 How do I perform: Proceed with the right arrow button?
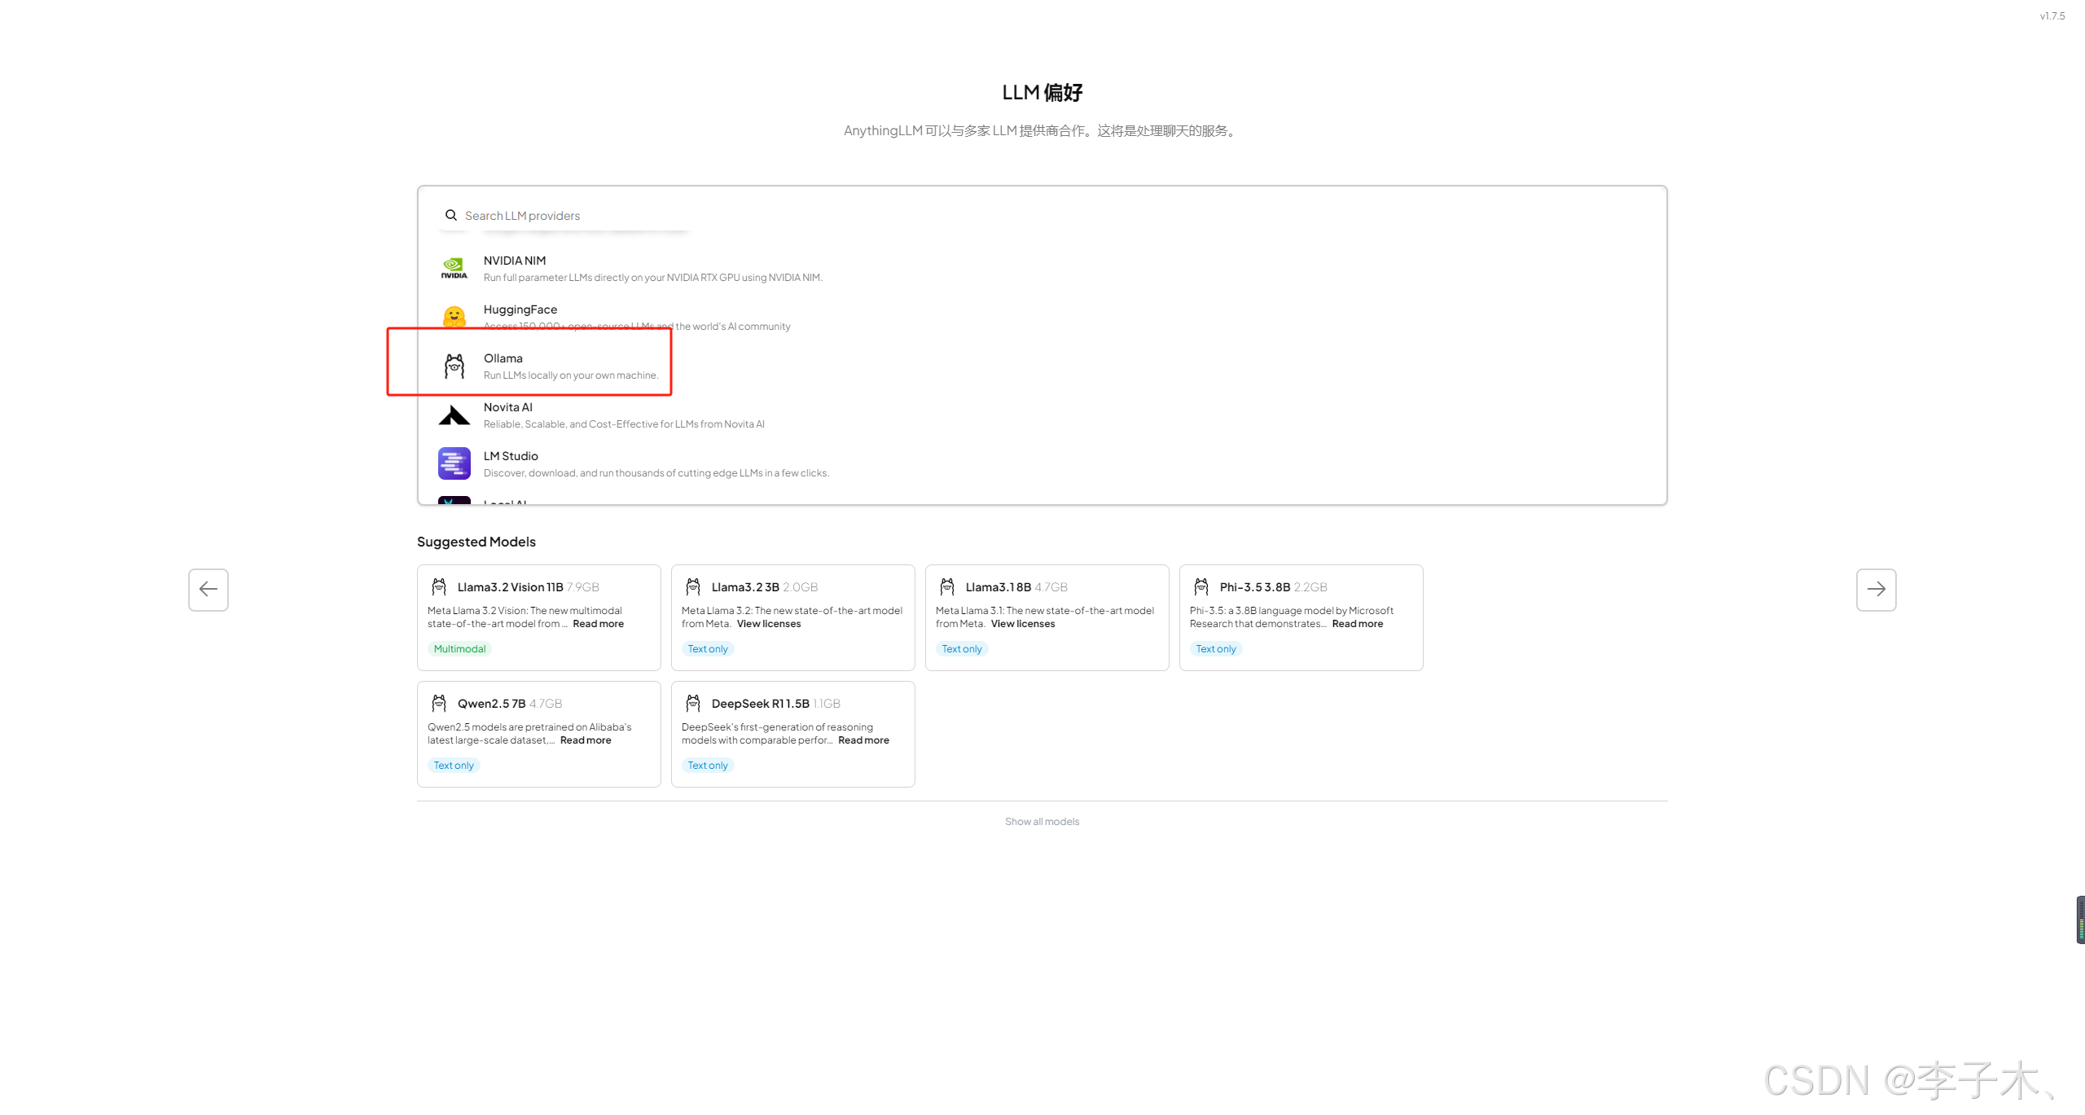pos(1876,590)
